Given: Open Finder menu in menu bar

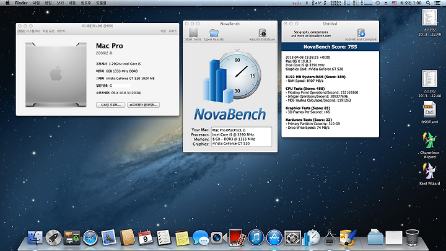Looking at the screenshot, I should click(21, 3).
